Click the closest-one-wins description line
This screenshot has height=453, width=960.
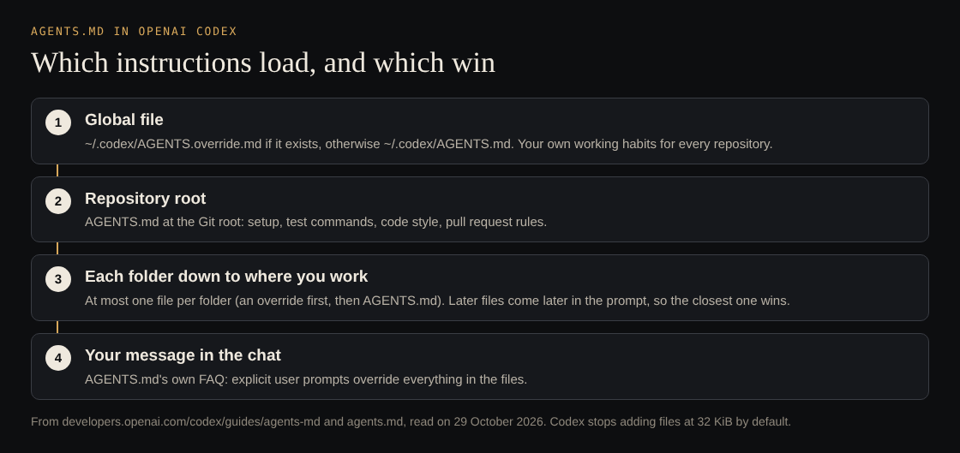[x=437, y=301]
